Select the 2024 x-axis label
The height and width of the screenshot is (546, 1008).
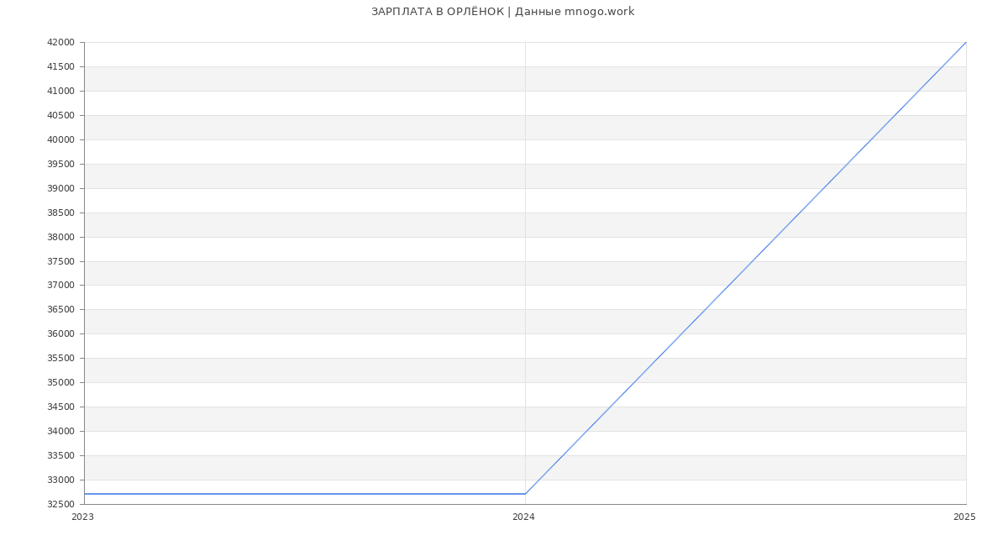pyautogui.click(x=523, y=517)
